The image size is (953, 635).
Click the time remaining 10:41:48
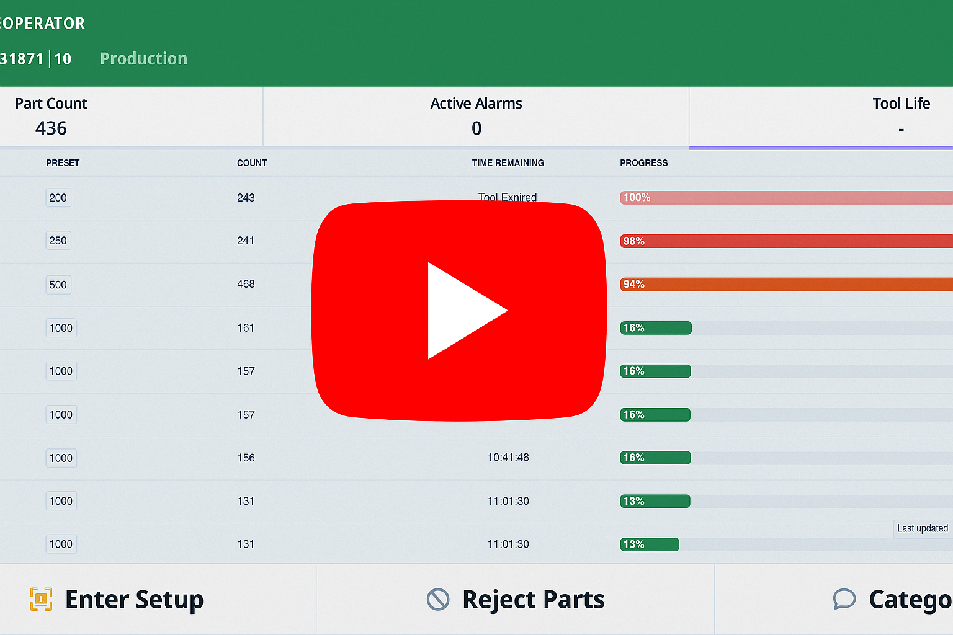tap(508, 458)
